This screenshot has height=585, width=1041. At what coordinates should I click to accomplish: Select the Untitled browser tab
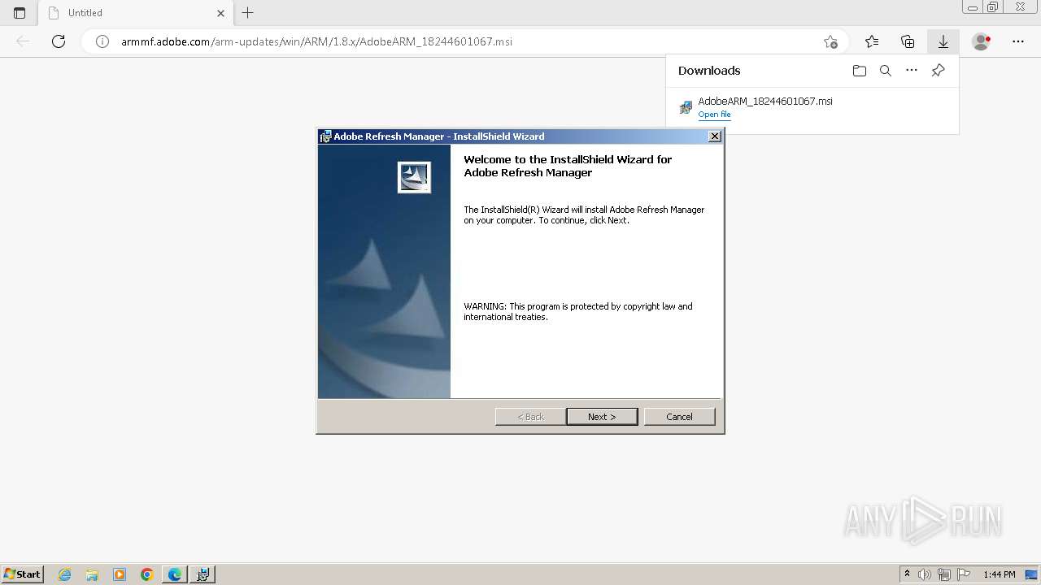click(136, 13)
